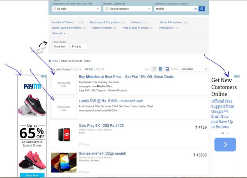This screenshot has width=247, height=178.
Task: Click Sponsored Link box beside Lumia ad
Action: [x=64, y=109]
